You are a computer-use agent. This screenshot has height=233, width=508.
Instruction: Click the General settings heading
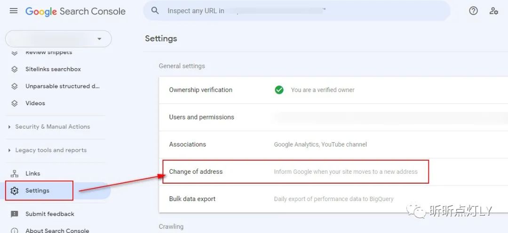click(182, 66)
